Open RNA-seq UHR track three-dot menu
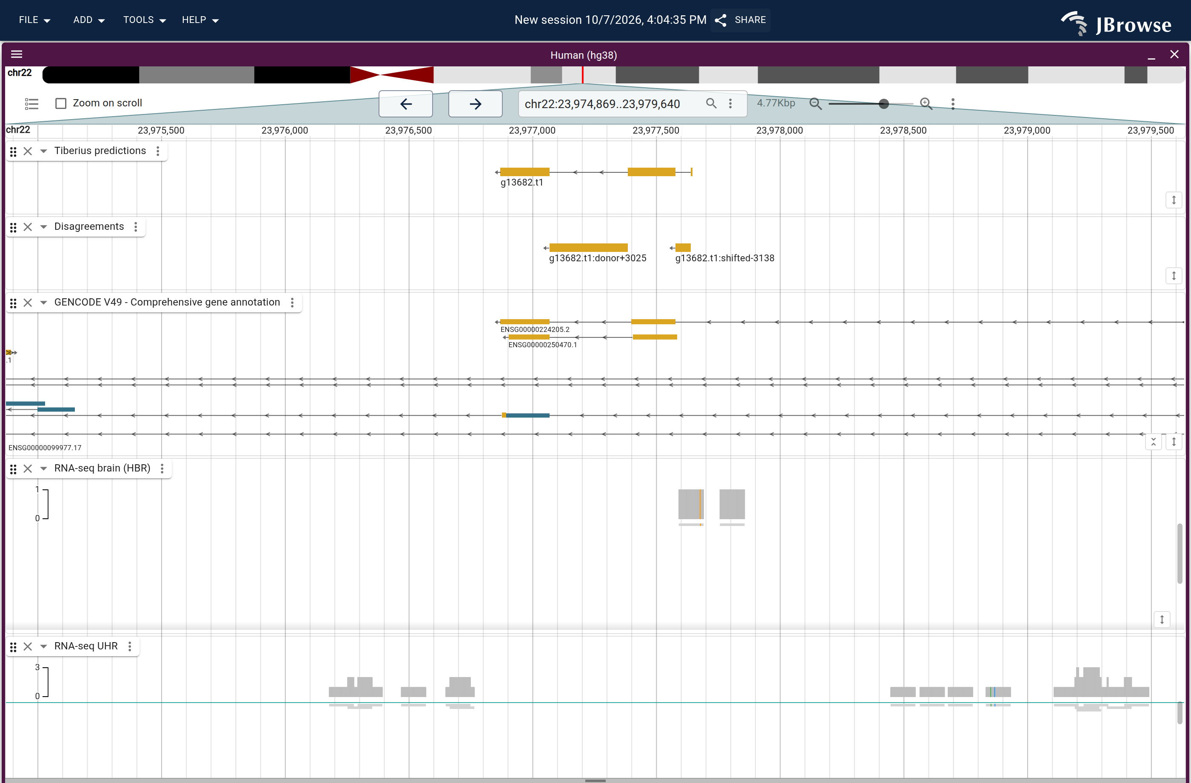Screen dimensions: 1191x783 click(x=130, y=646)
